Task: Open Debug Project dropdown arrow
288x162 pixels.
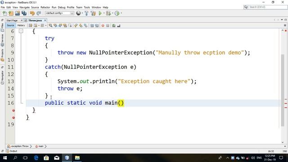Action: click(112, 13)
